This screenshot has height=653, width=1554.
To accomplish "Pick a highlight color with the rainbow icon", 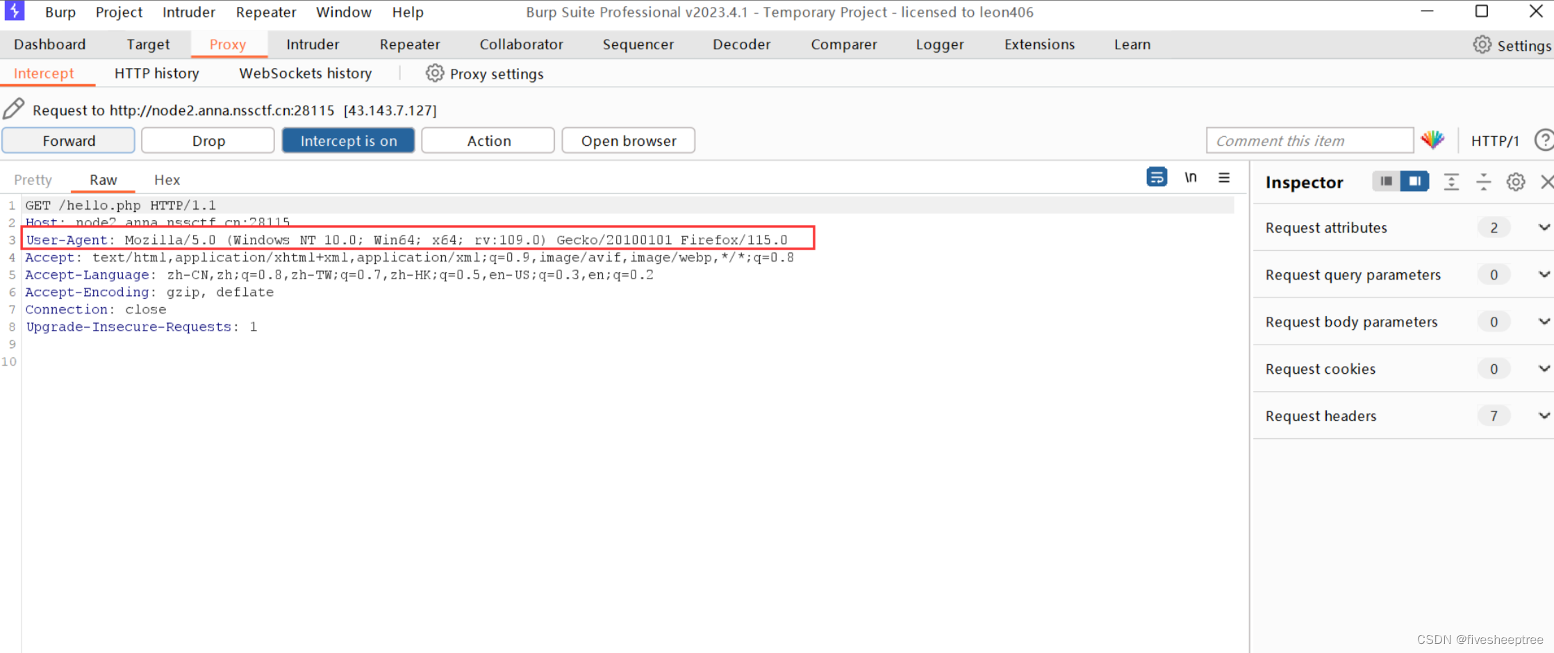I will pyautogui.click(x=1434, y=140).
